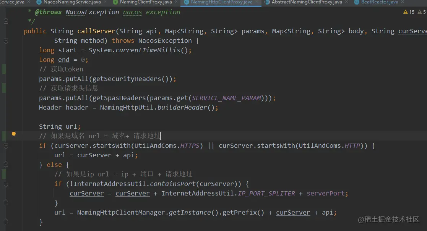Click the getSecurityHeaders() call
This screenshot has height=231, width=427.
[130, 79]
